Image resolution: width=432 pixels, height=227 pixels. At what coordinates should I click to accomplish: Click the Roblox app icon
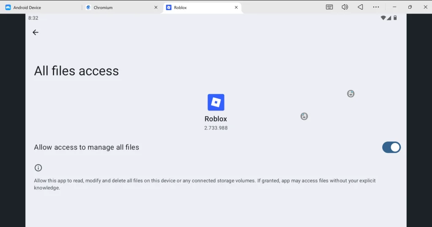[216, 102]
